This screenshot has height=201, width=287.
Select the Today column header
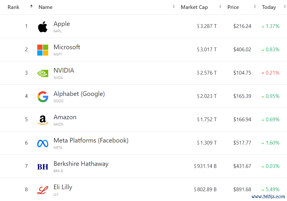(269, 7)
